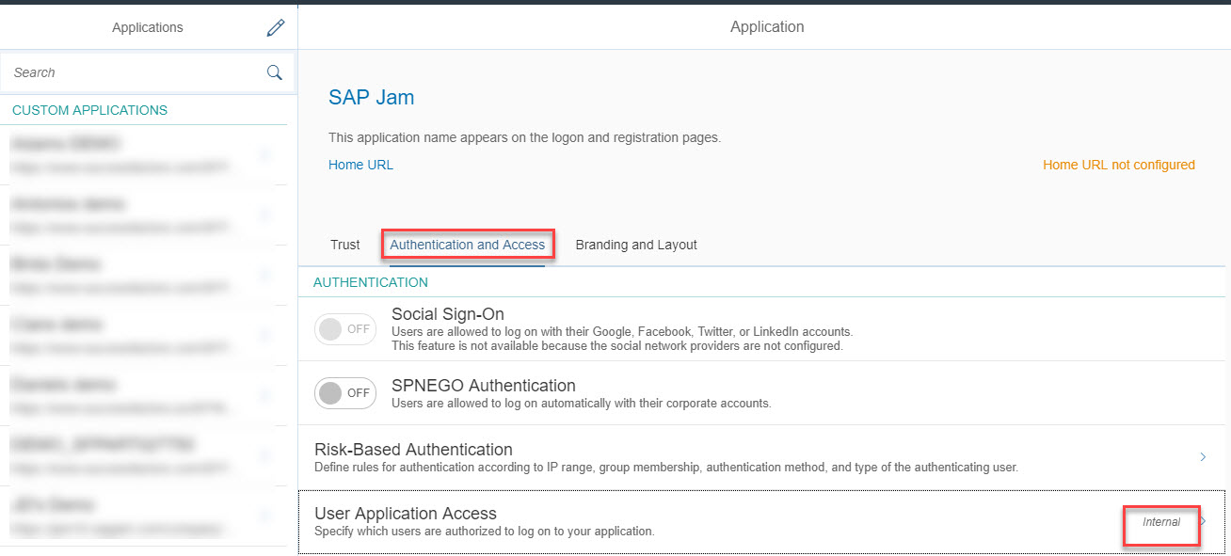
Task: Switch to the Branding and Layout tab
Action: (x=636, y=245)
